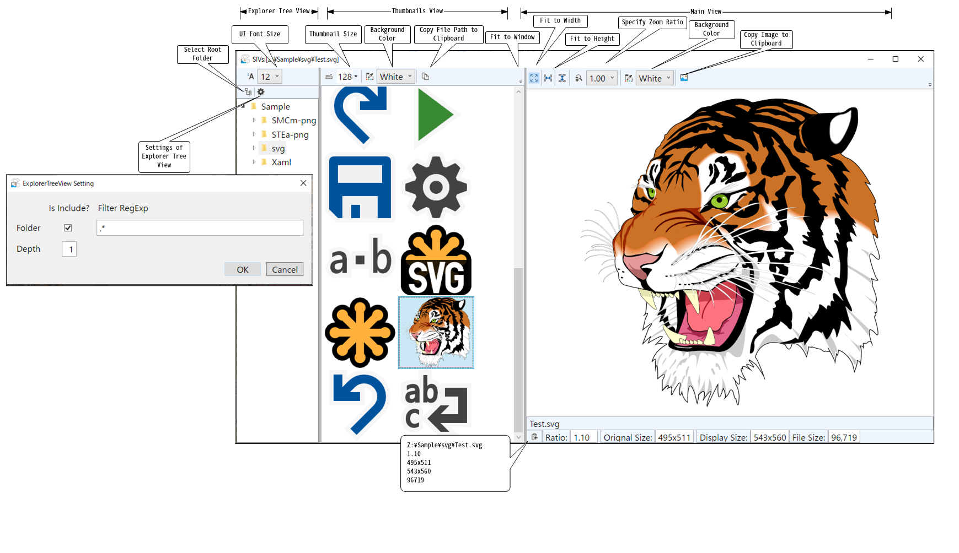Screen dimensions: 959x553
Task: Select the SVG logo thumbnail
Action: point(436,260)
